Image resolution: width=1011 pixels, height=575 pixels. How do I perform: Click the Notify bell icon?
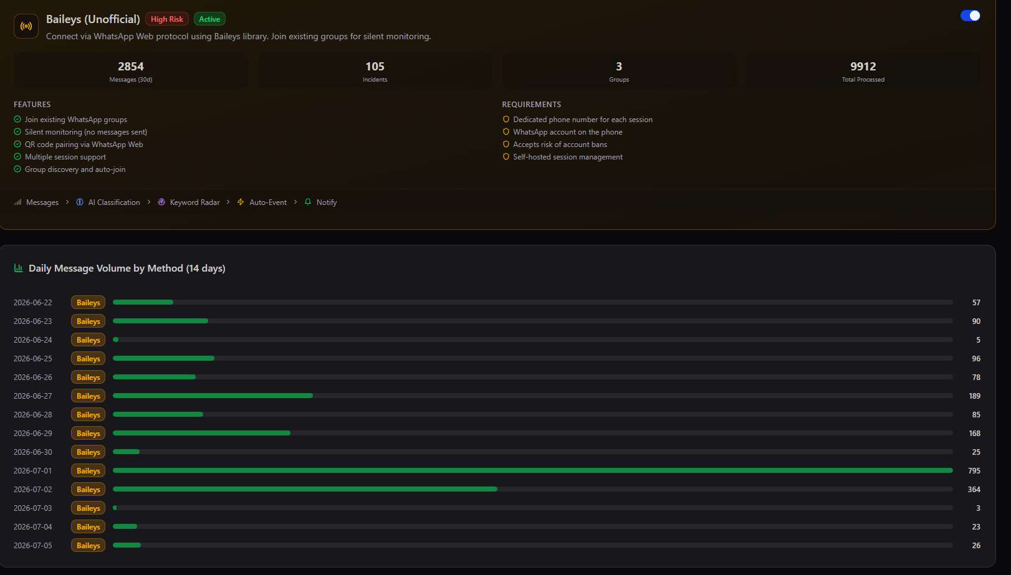[x=308, y=202]
